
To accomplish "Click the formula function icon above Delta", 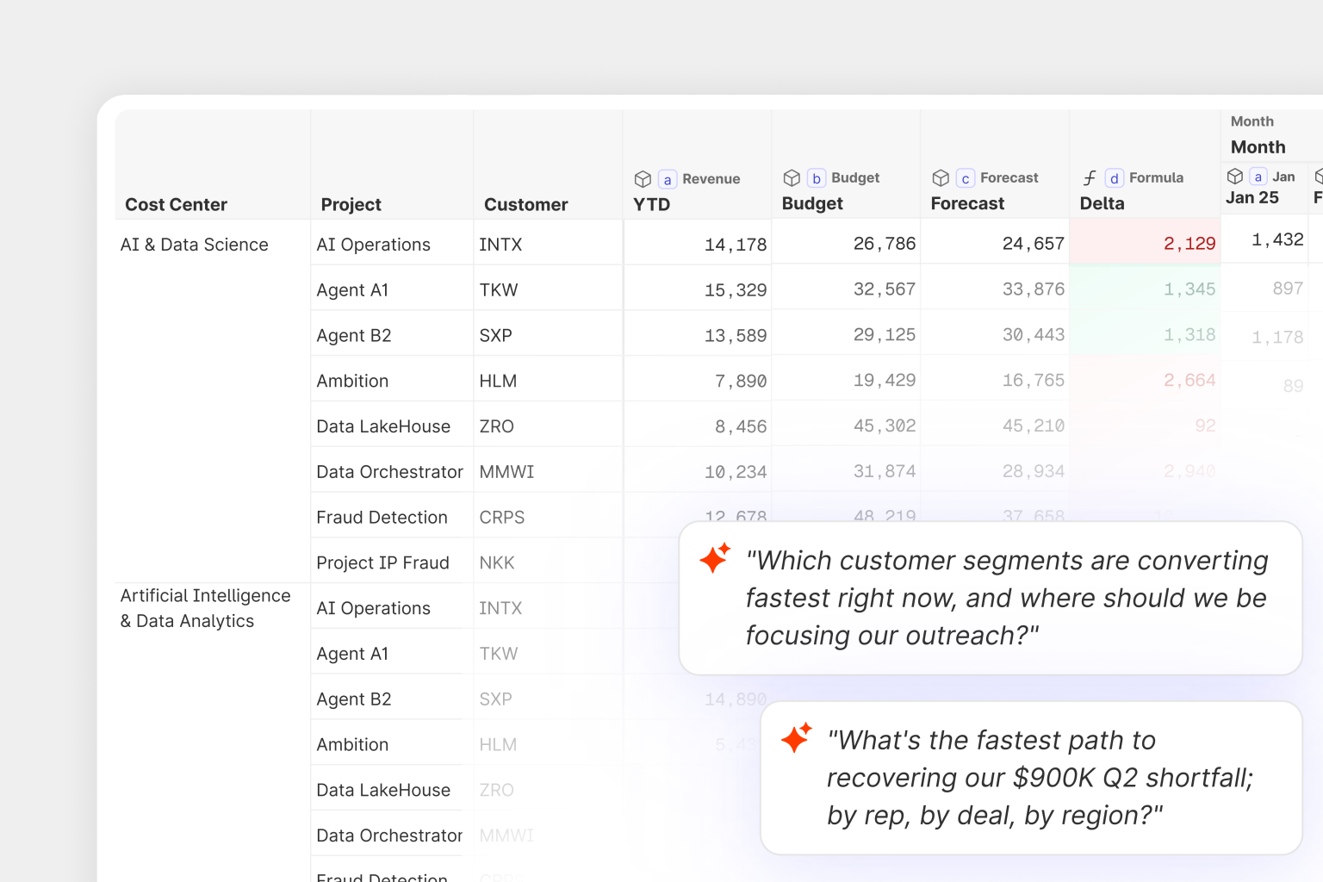I will [1090, 178].
